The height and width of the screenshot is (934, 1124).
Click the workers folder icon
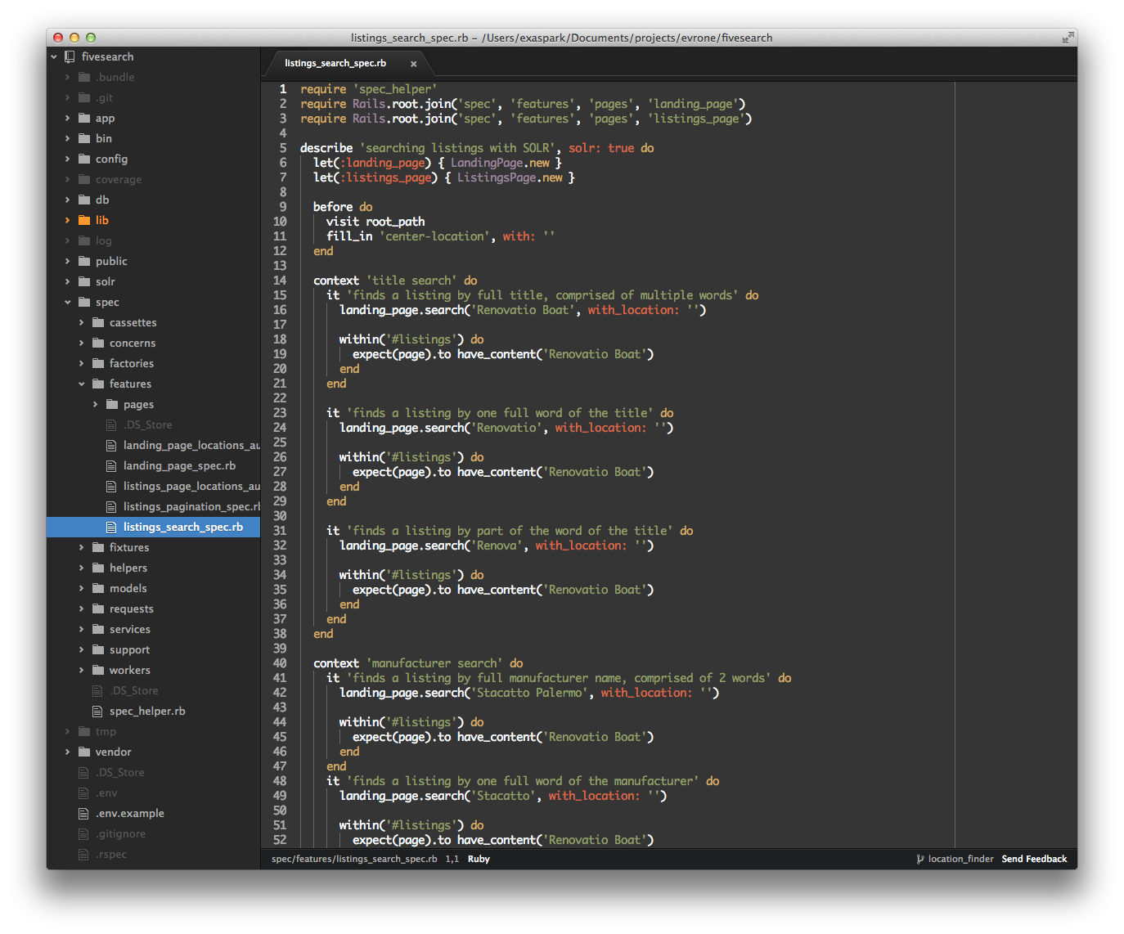(98, 670)
